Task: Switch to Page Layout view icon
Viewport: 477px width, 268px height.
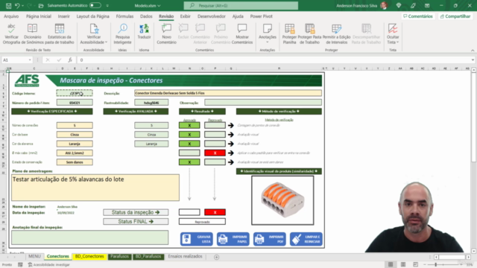Action: tap(403, 265)
